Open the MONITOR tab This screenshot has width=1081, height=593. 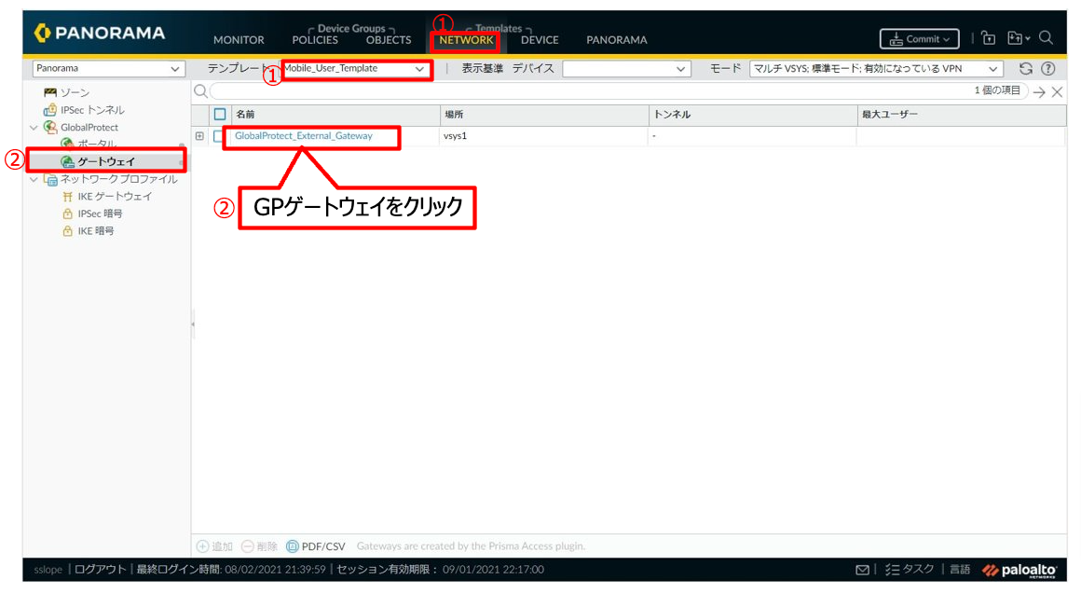click(239, 40)
